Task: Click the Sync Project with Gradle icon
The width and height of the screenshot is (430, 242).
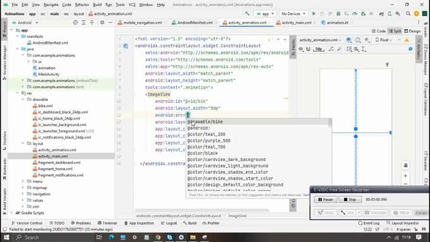Action: [x=382, y=13]
